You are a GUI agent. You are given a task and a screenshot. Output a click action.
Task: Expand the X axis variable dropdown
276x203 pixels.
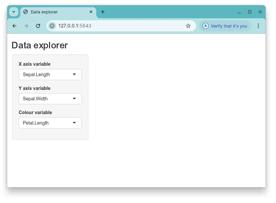click(50, 75)
